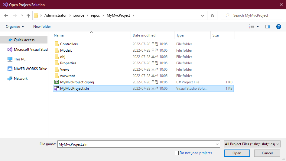Select the Models folder name
This screenshot has height=161, width=286.
point(66,50)
